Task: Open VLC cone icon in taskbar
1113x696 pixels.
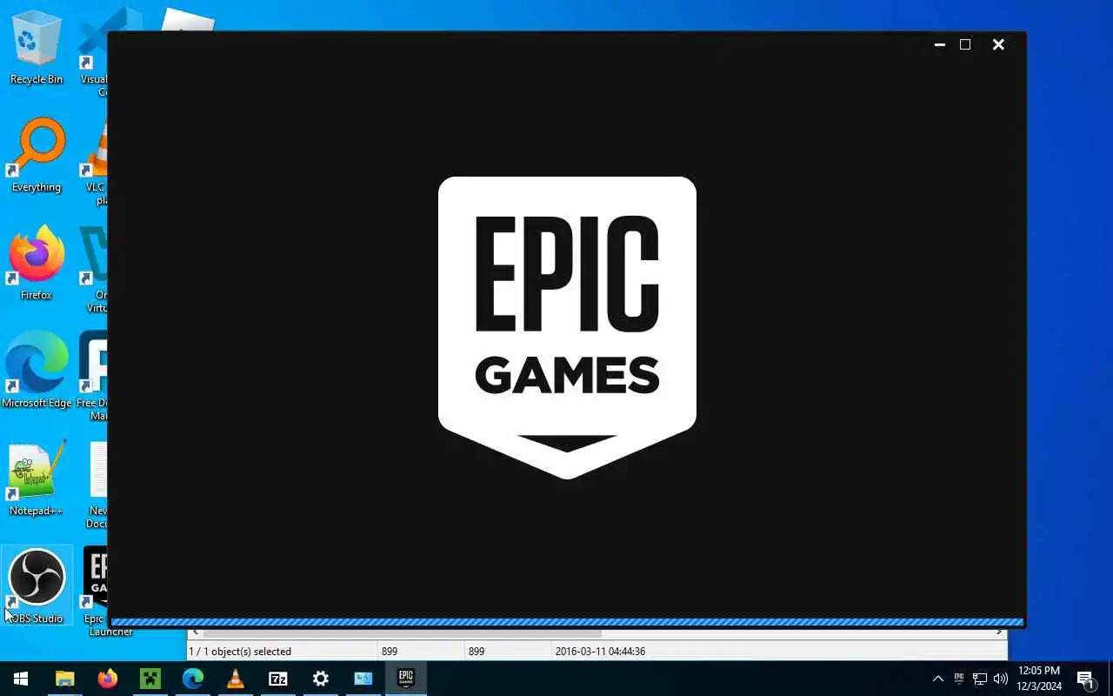Action: (235, 679)
